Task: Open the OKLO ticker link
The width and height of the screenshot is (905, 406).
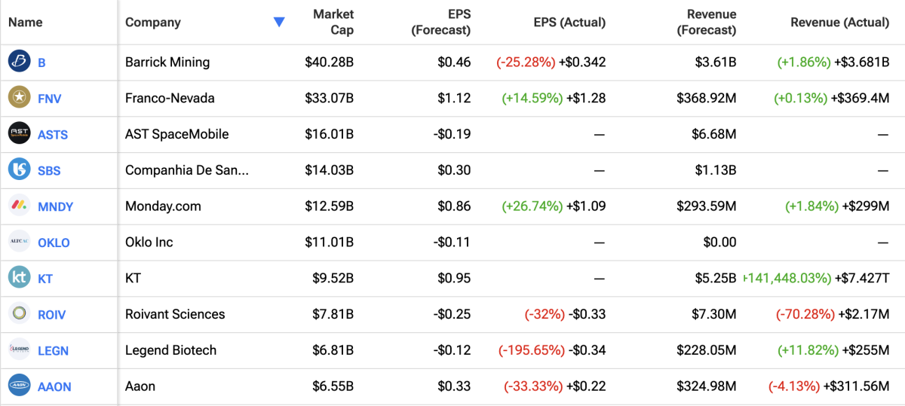Action: [54, 243]
